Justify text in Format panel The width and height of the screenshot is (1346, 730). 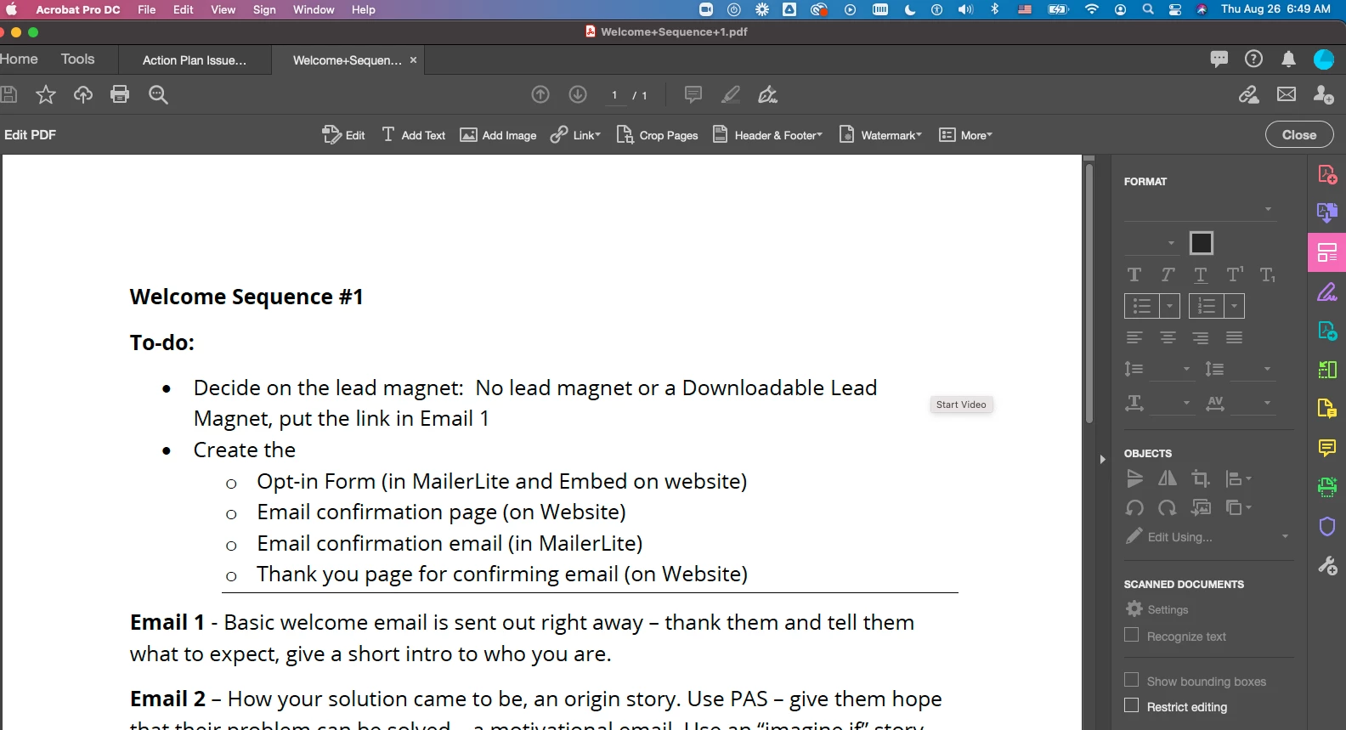[x=1235, y=337]
